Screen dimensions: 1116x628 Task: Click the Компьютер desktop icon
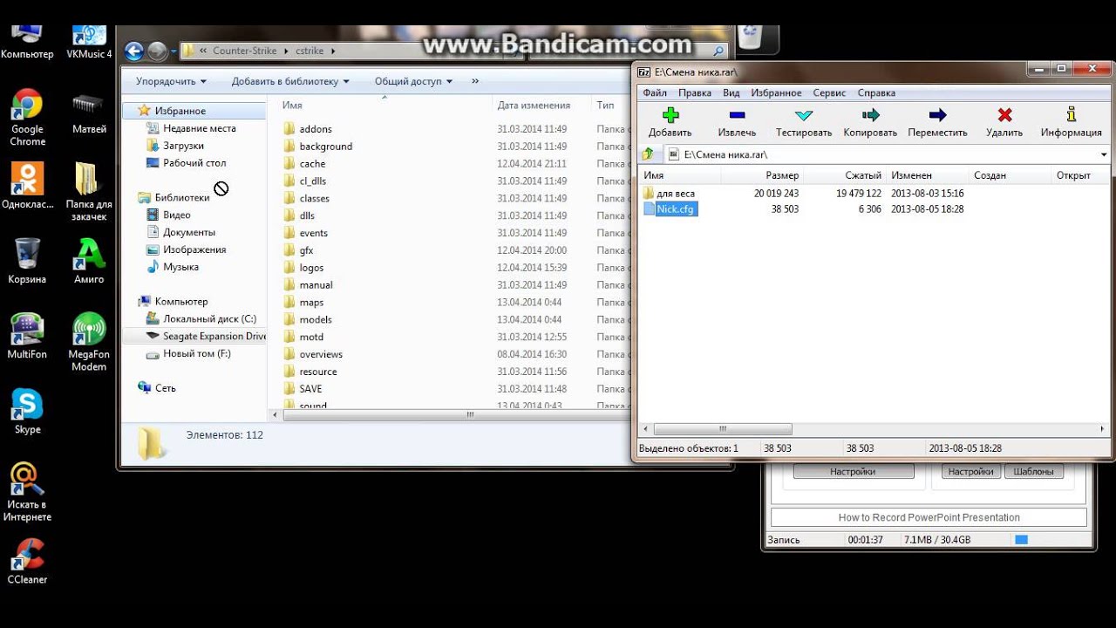(27, 35)
